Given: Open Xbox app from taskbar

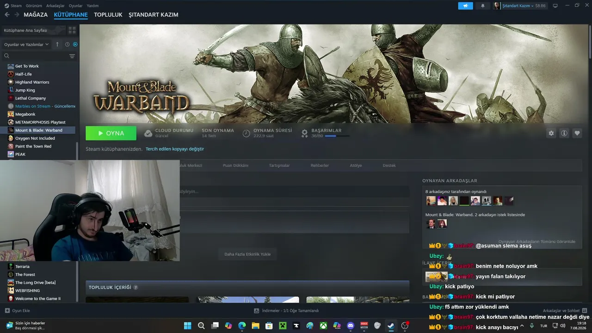Looking at the screenshot, I should pos(323,326).
